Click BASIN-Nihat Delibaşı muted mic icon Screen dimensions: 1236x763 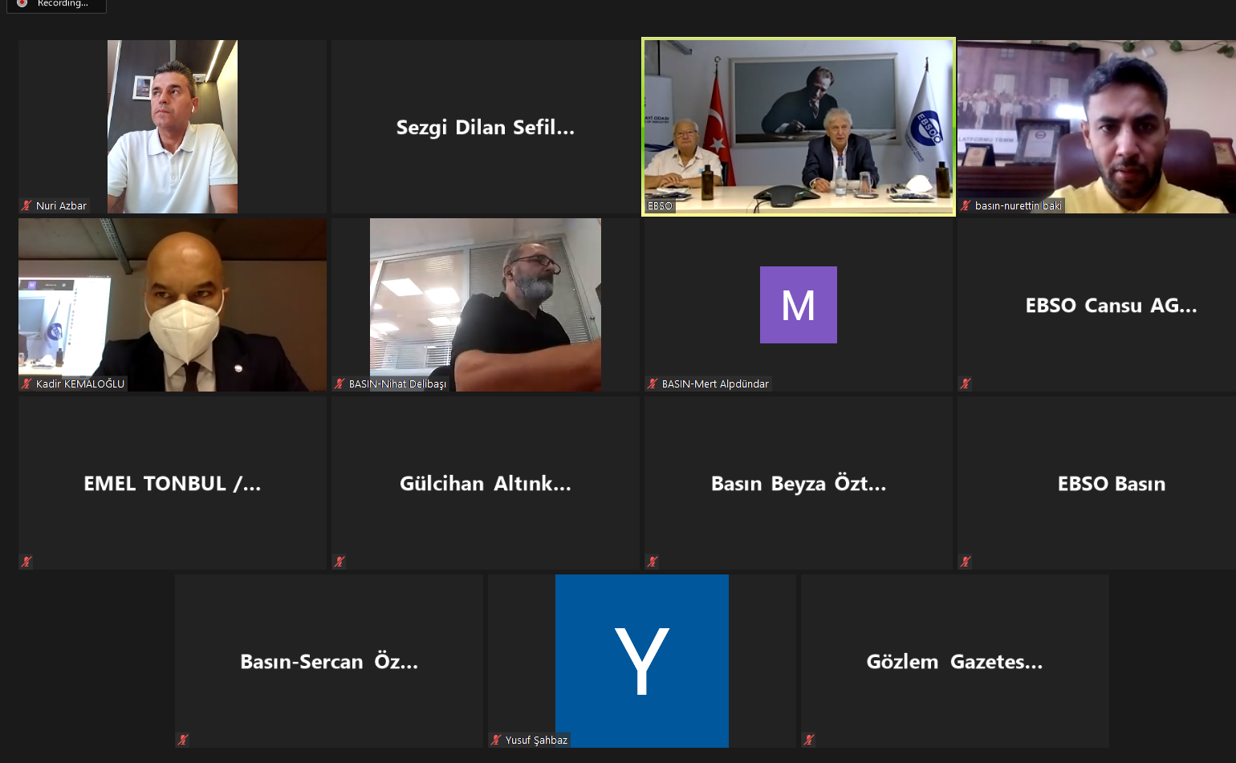pos(339,384)
